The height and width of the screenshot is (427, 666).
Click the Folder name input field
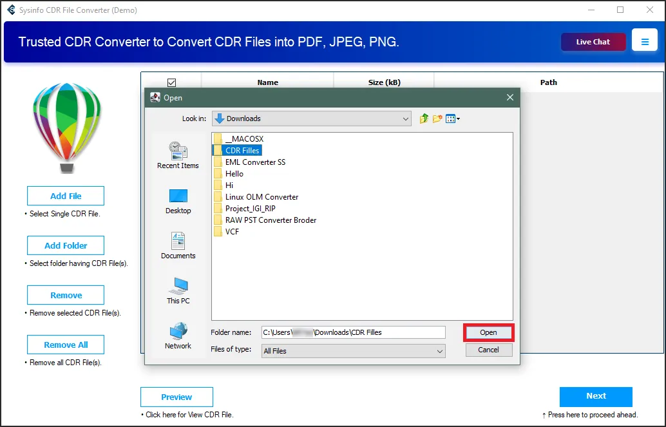point(354,332)
